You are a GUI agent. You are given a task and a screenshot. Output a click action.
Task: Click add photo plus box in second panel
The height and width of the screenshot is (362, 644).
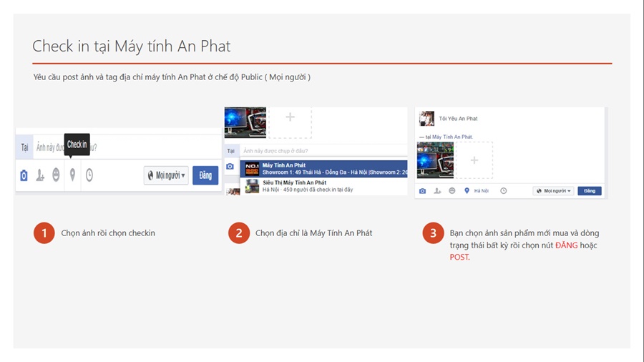point(290,122)
